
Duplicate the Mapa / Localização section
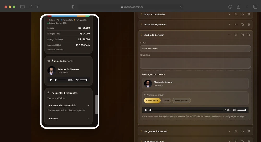pos(242,14)
